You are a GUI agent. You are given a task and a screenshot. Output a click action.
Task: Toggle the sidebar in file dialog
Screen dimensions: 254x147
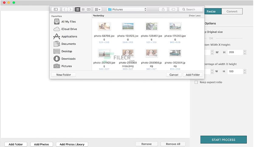click(x=56, y=9)
